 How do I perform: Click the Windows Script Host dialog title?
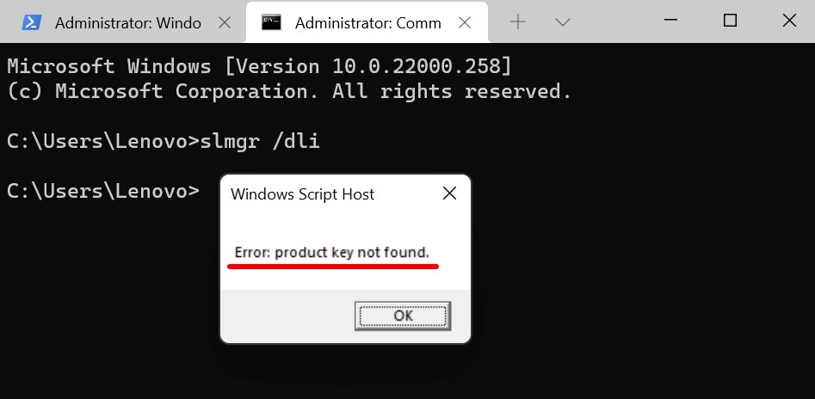303,194
